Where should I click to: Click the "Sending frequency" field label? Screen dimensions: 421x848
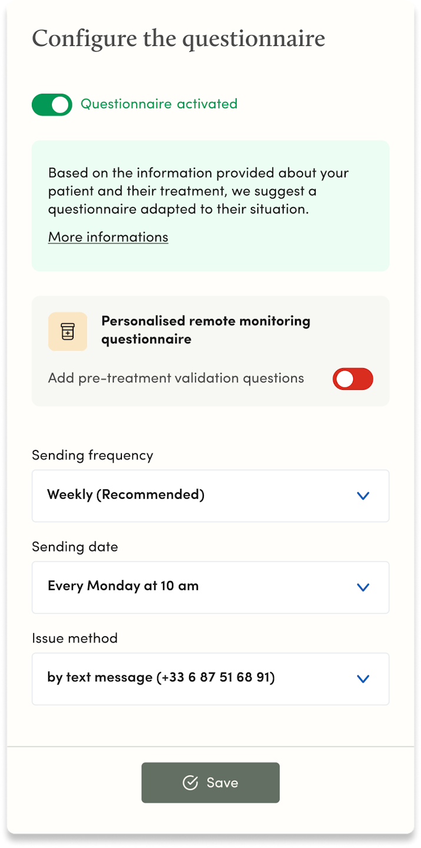92,455
